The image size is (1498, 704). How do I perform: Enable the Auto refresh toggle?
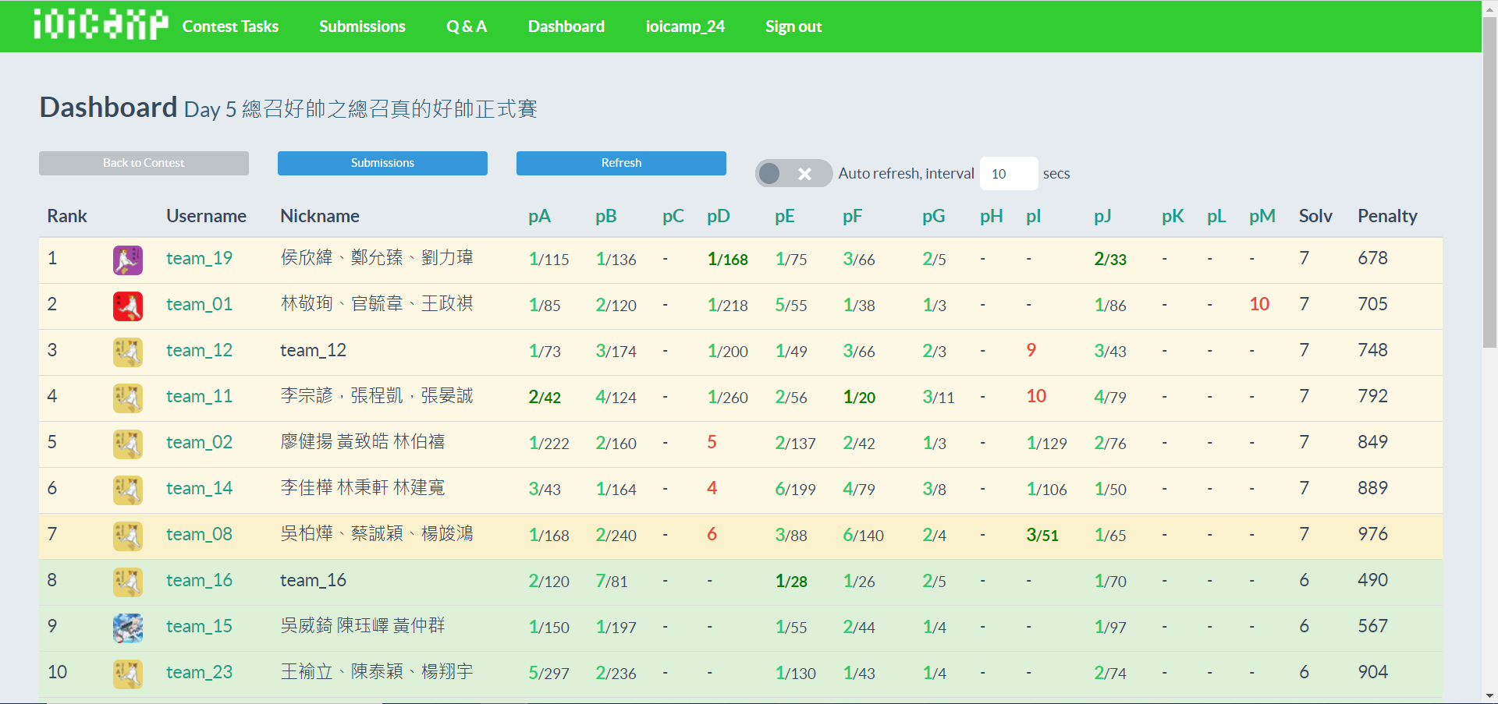coord(793,173)
